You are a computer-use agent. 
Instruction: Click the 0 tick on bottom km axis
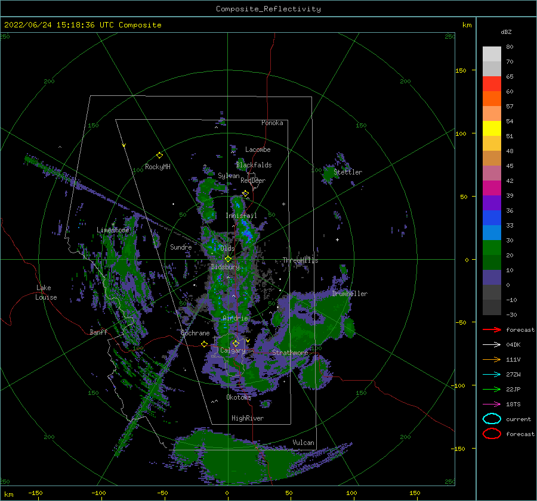point(227,493)
